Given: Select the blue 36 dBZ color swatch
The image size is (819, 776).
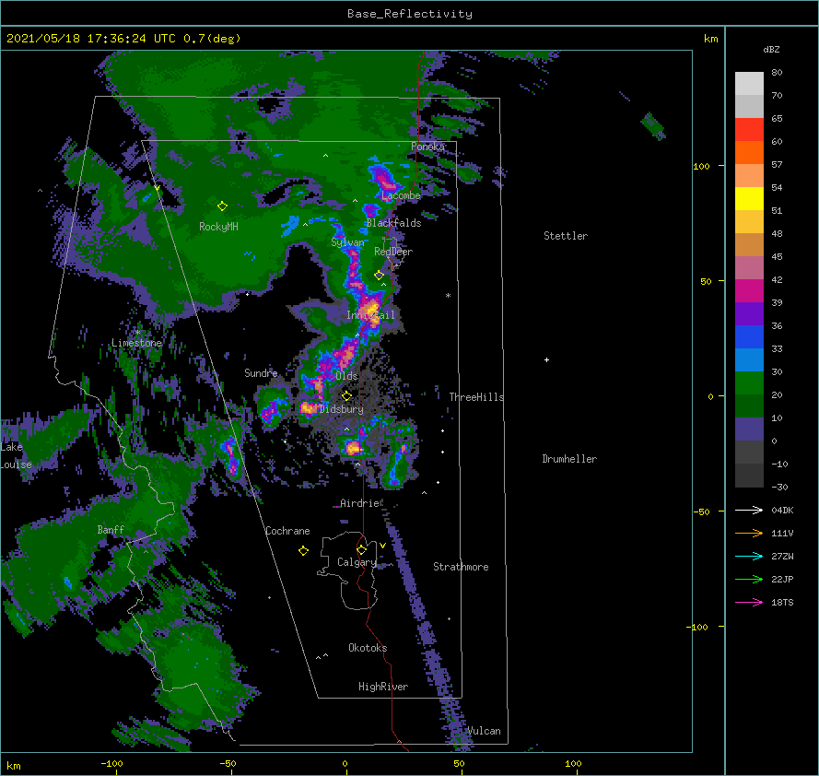Looking at the screenshot, I should pos(749,336).
